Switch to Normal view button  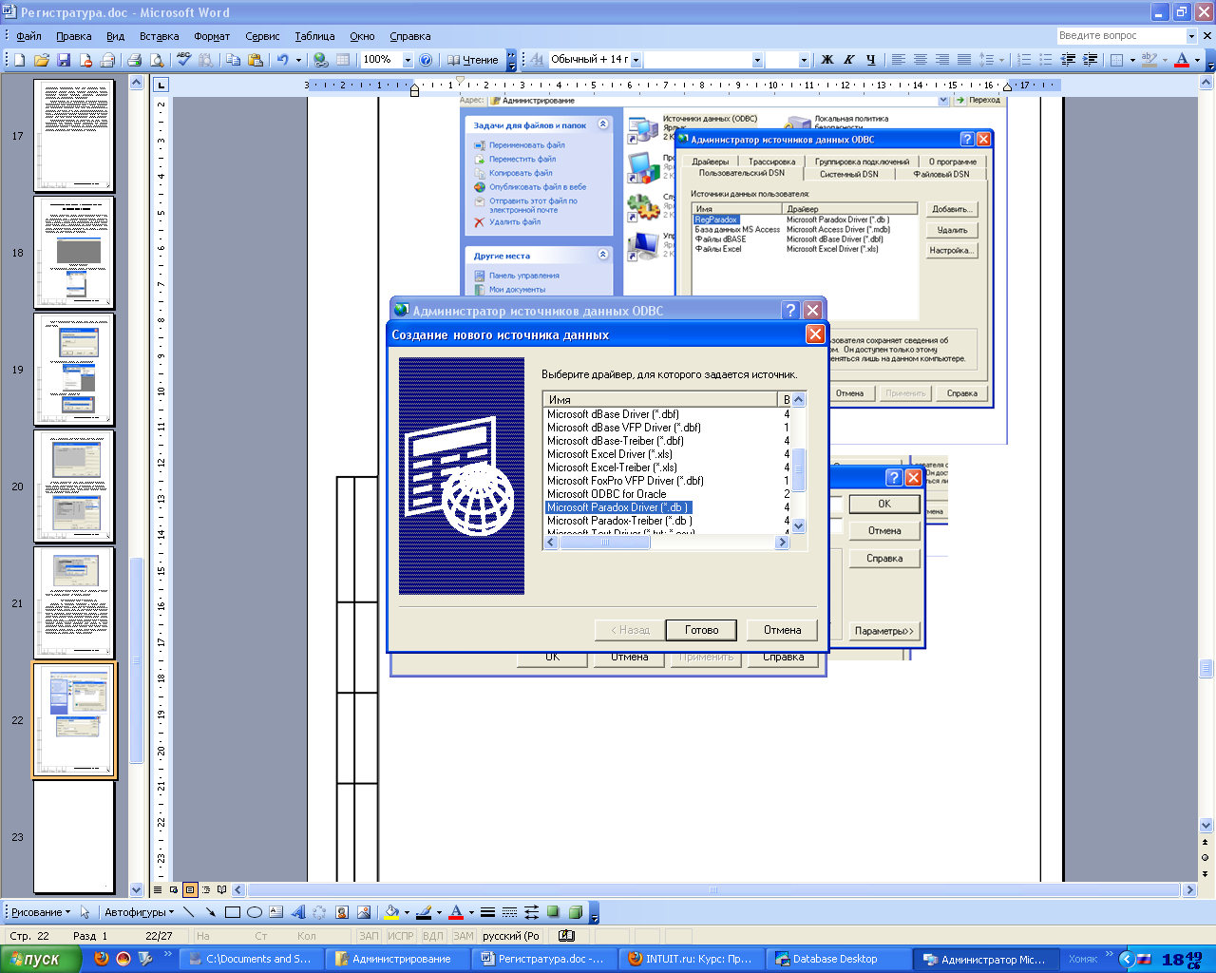[159, 890]
